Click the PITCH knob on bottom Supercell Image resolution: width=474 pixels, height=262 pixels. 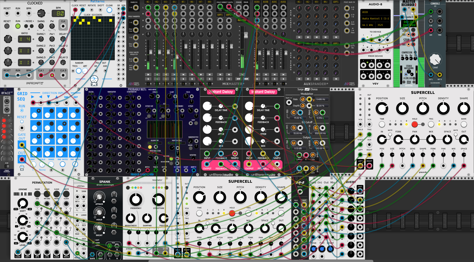pos(240,197)
